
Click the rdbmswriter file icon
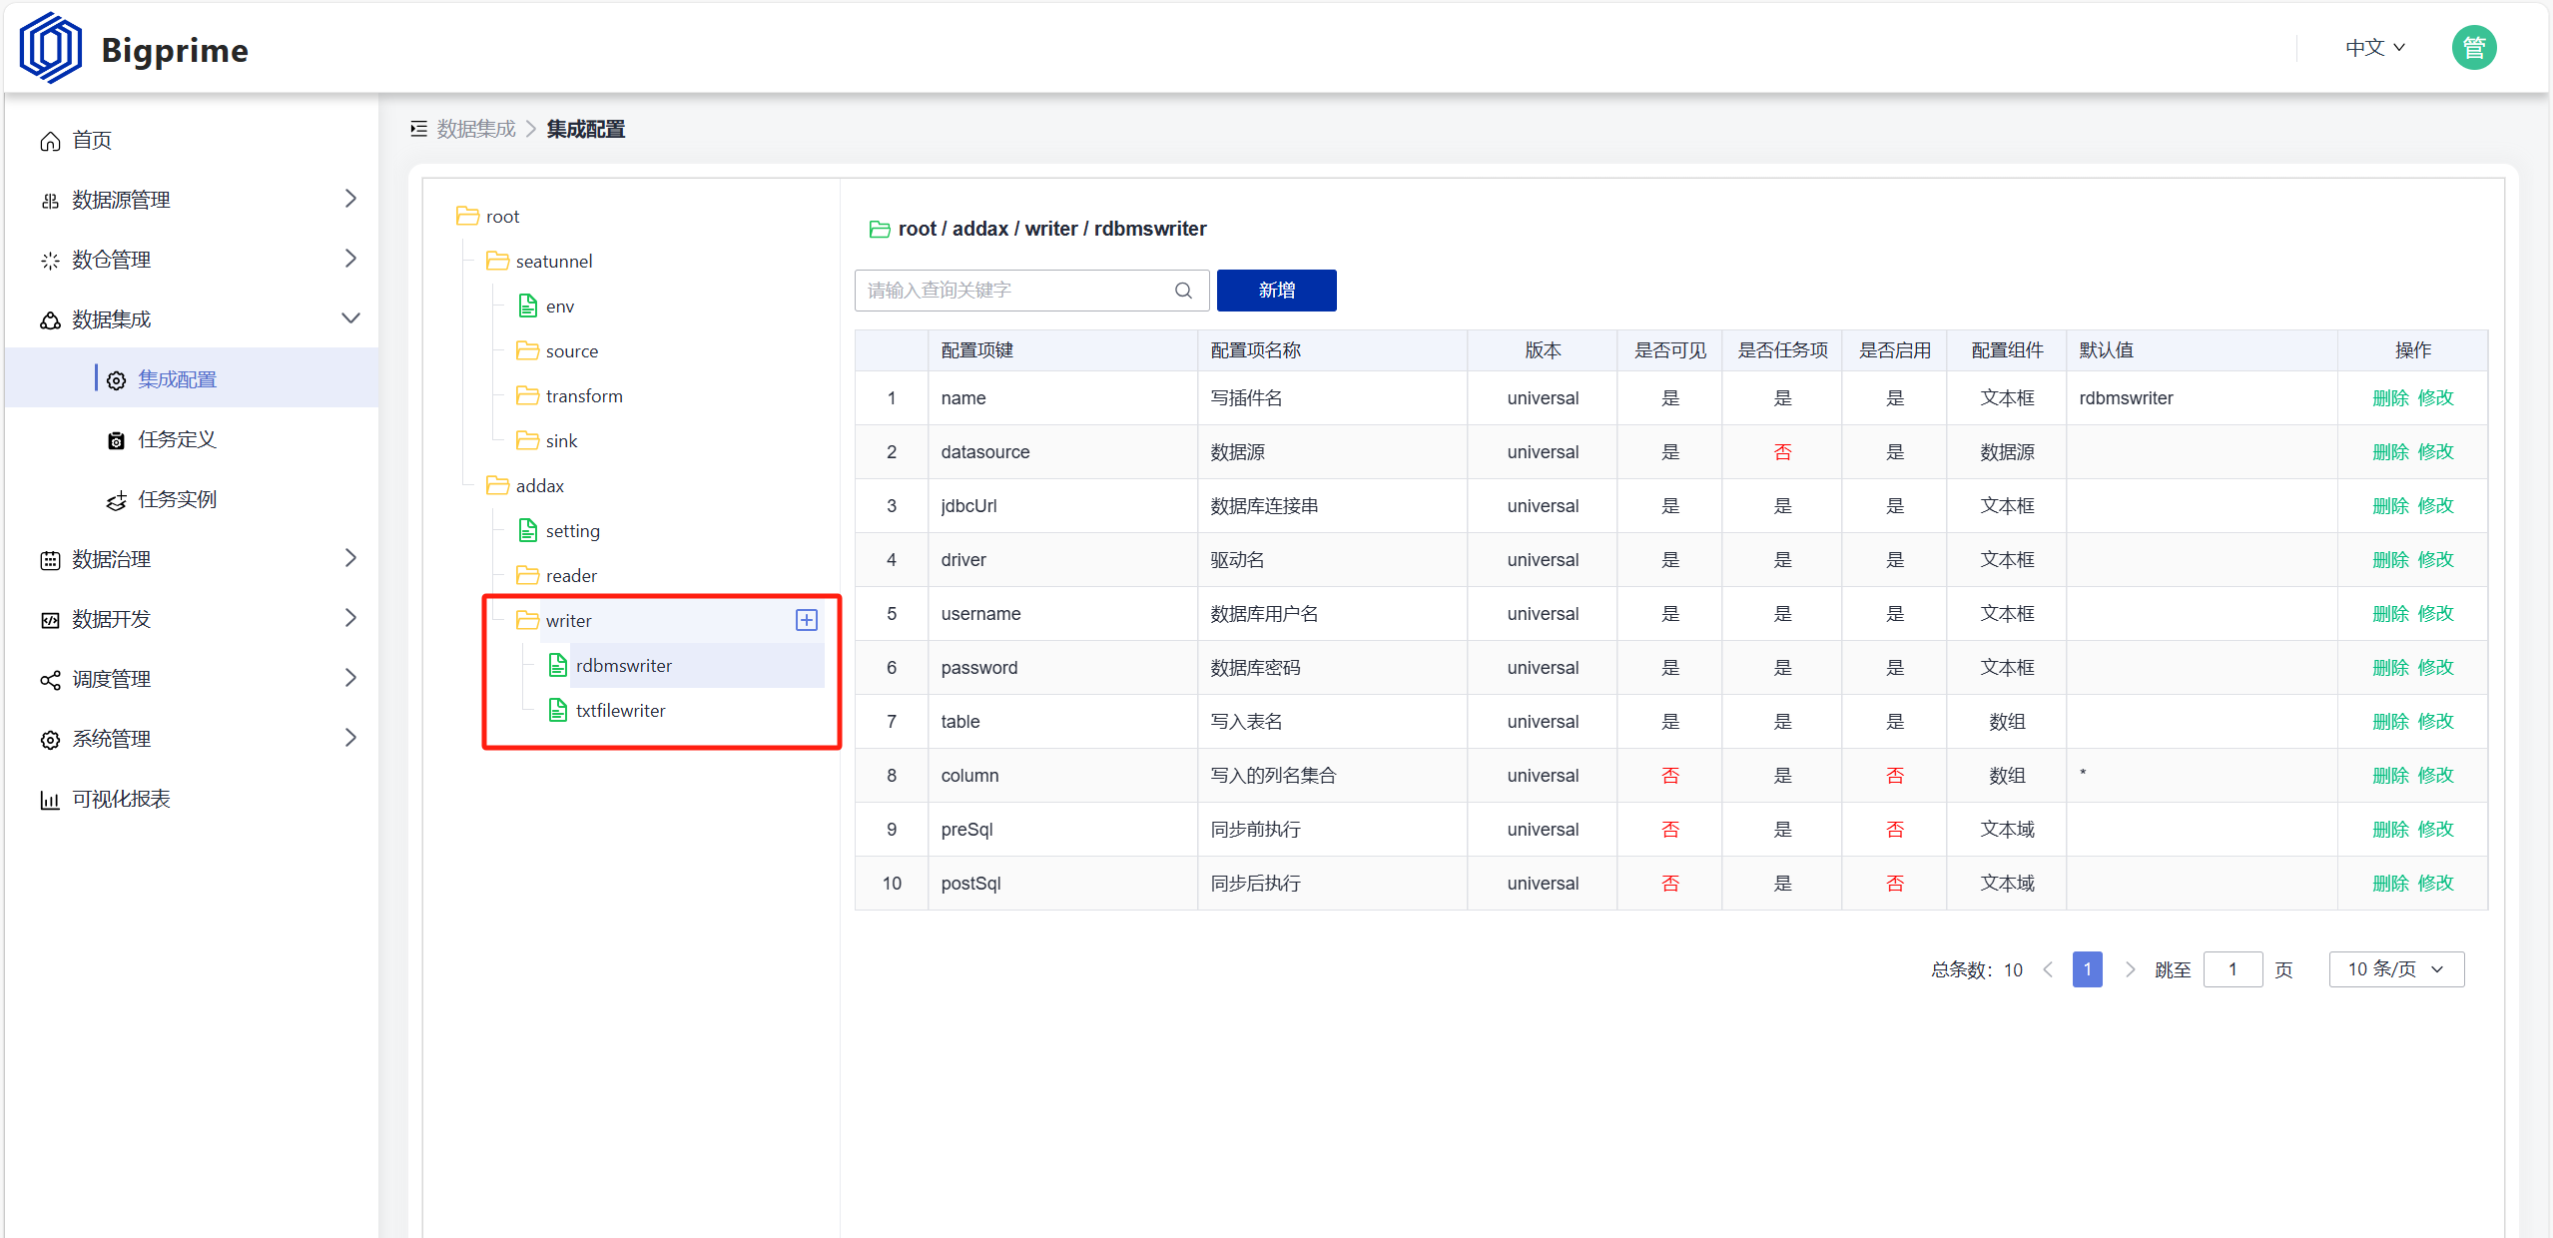click(x=558, y=665)
